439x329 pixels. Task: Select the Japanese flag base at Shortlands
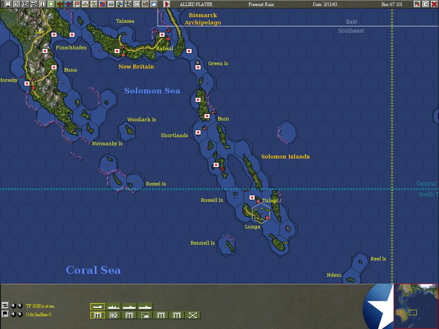[198, 132]
